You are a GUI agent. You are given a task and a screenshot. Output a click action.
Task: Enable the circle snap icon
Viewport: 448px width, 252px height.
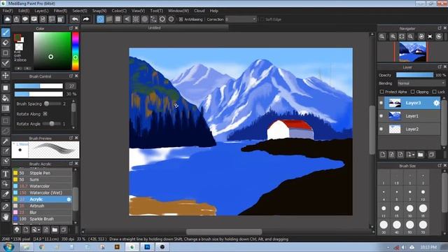145,20
